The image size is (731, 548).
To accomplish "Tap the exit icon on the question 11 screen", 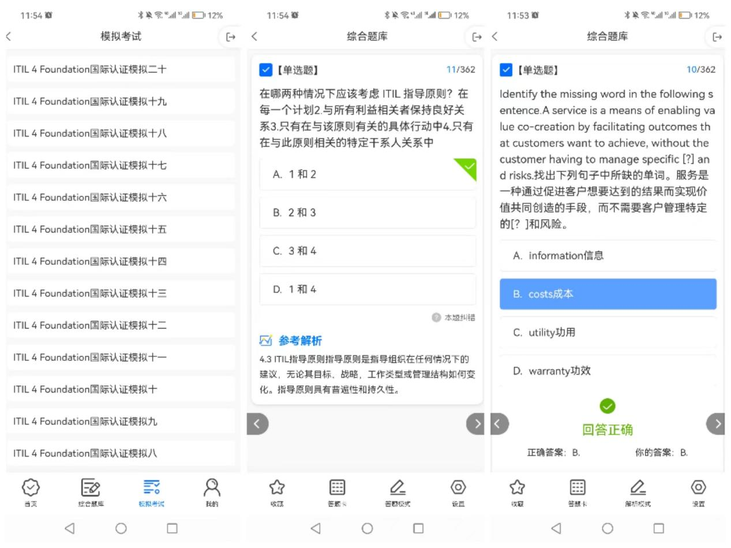I will [477, 37].
